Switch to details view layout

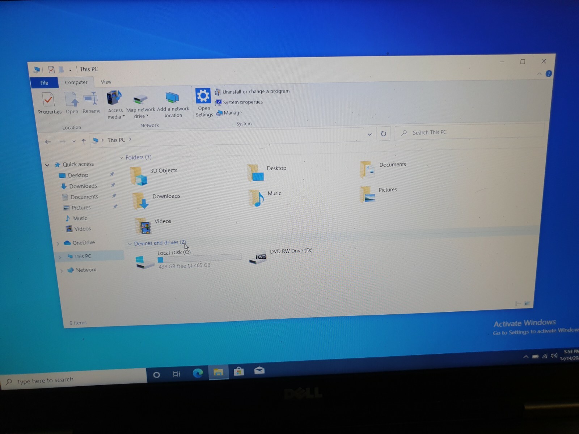pyautogui.click(x=518, y=304)
